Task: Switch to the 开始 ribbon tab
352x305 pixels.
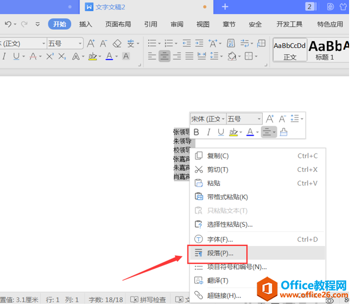Action: 60,24
